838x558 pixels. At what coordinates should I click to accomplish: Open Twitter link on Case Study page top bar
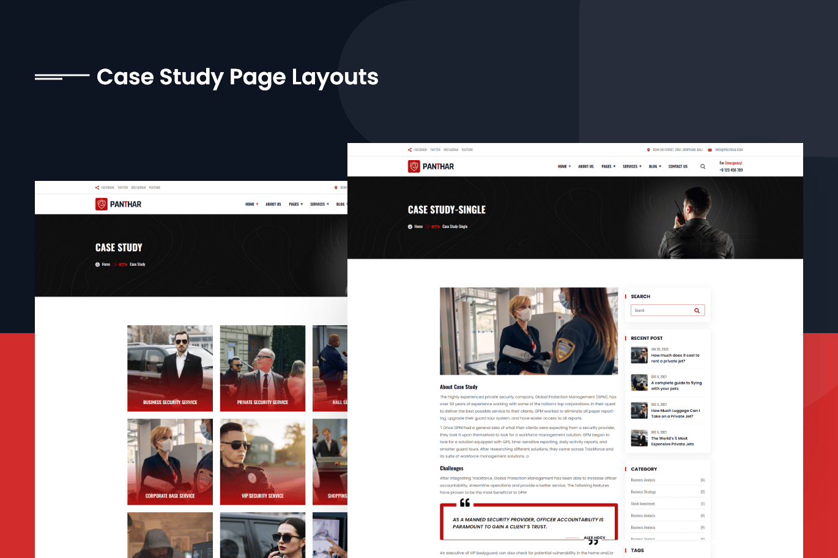pyautogui.click(x=122, y=188)
